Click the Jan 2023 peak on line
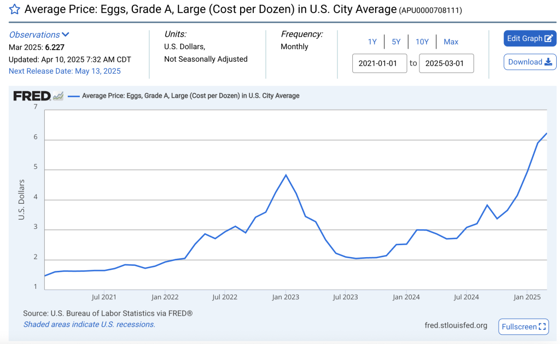 point(285,175)
